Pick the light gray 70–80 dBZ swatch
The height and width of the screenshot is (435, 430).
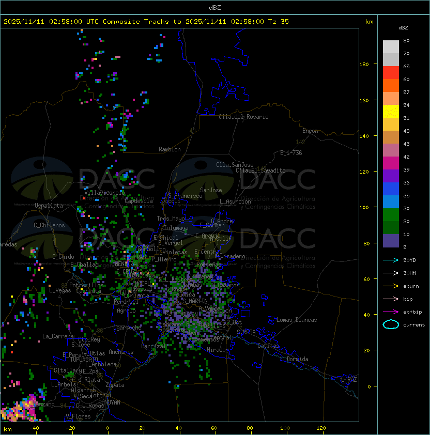pyautogui.click(x=391, y=46)
